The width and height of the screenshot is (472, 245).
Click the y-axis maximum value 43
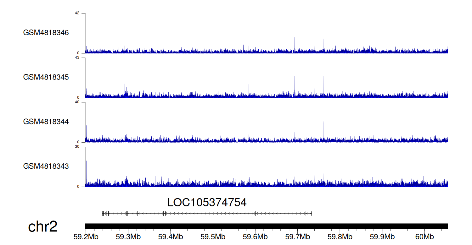(77, 58)
